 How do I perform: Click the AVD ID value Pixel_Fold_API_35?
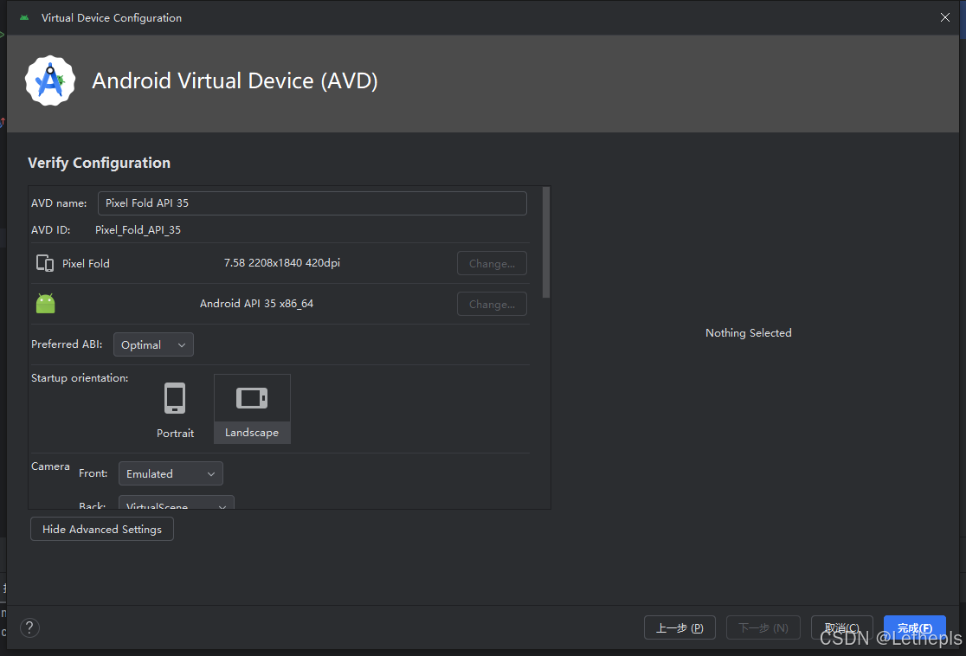pos(138,229)
